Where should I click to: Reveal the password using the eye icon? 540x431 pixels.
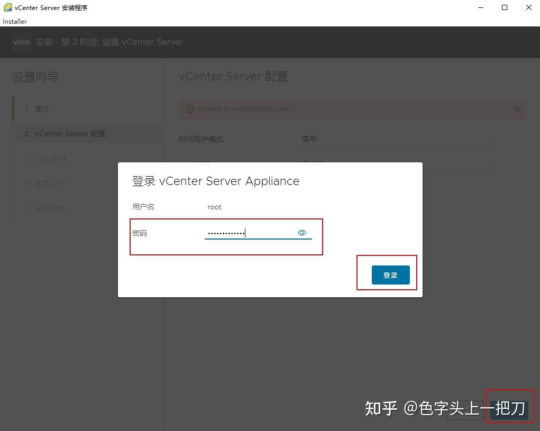point(301,232)
